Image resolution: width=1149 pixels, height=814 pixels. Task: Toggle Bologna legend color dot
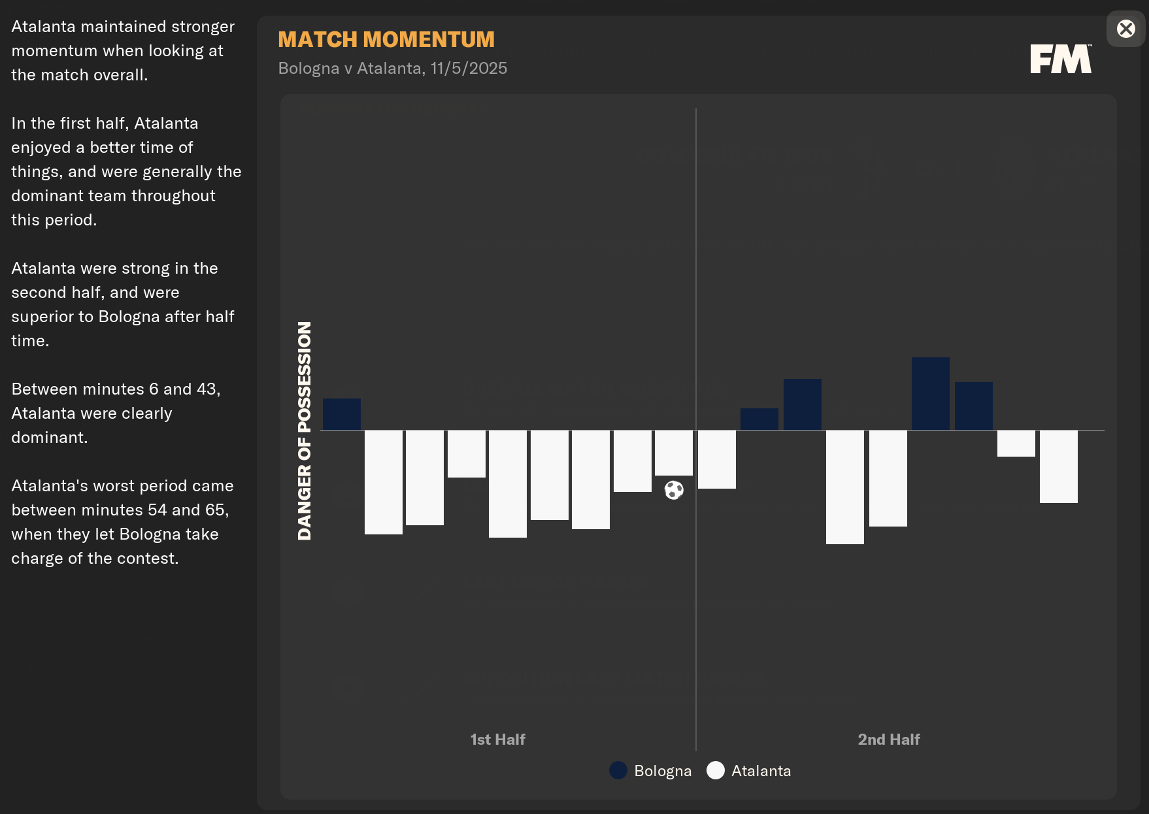coord(618,770)
